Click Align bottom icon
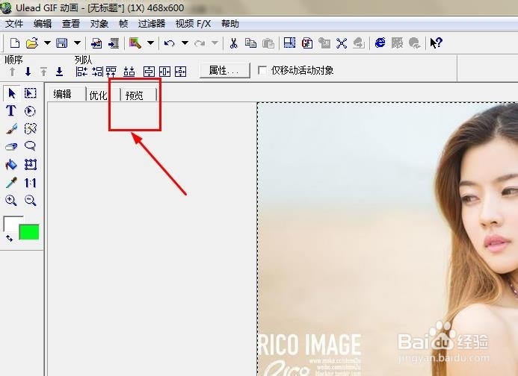 click(129, 72)
